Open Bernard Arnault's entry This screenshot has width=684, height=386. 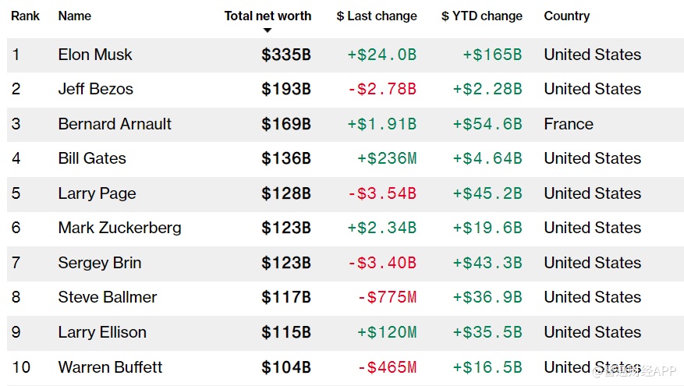[x=115, y=124]
